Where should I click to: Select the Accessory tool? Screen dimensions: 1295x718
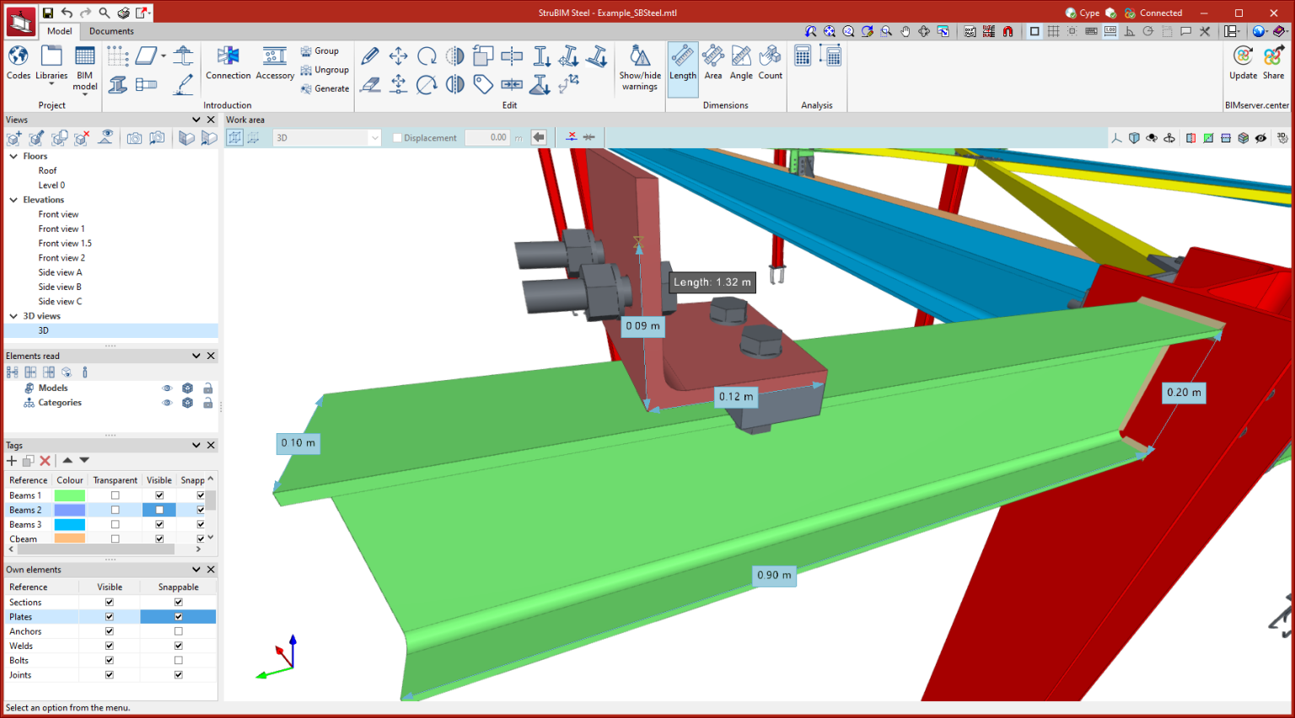coord(275,63)
